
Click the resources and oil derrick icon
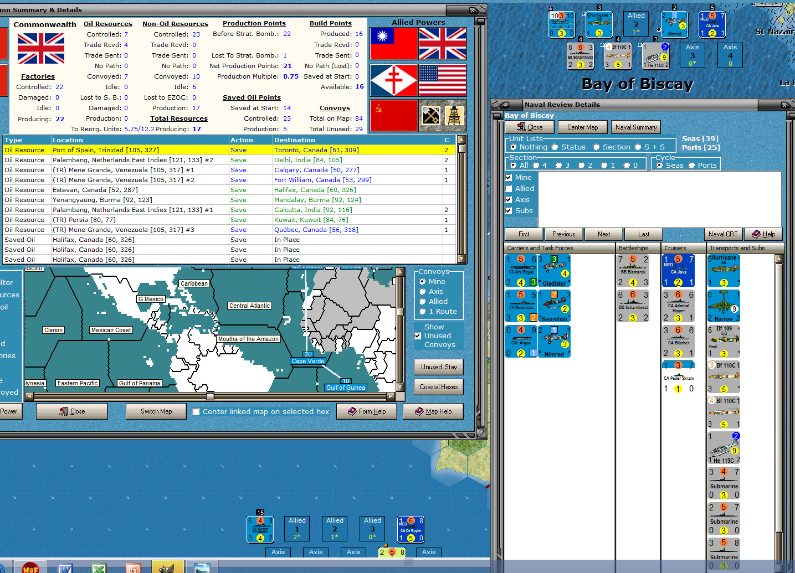click(x=443, y=115)
